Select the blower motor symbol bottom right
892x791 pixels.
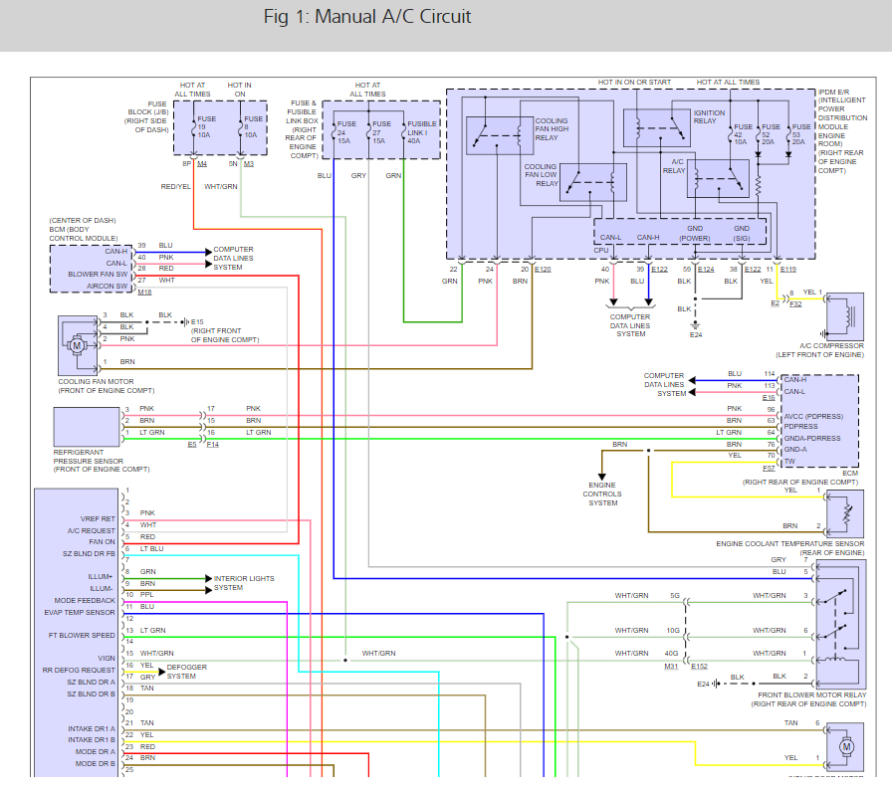[x=845, y=744]
